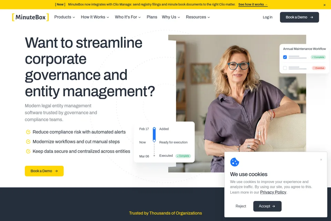Open the Resources dropdown
331x221 pixels.
point(198,17)
